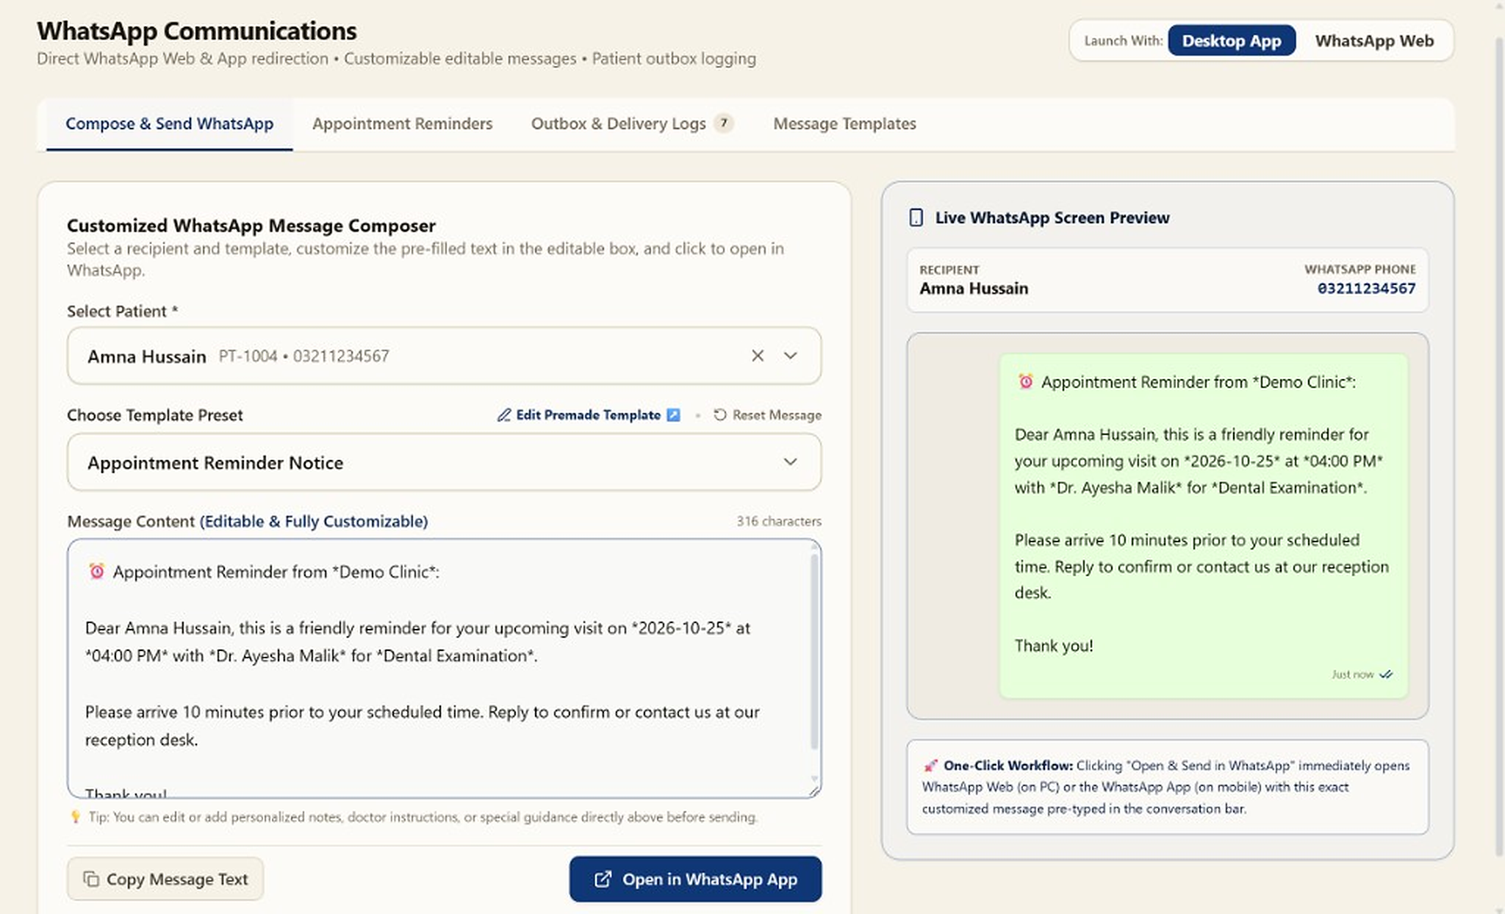
Task: Click the copy icon in Copy Message Text
Action: pyautogui.click(x=91, y=879)
